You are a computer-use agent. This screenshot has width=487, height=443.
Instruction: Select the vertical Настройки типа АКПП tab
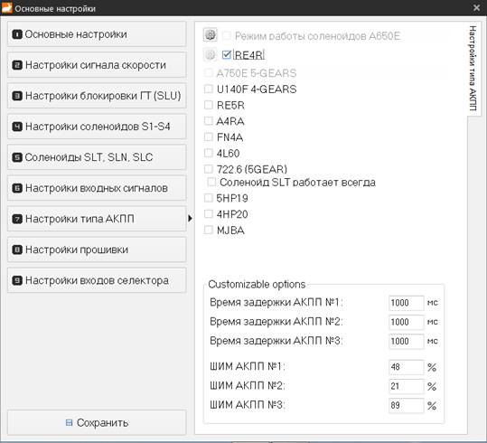point(473,68)
